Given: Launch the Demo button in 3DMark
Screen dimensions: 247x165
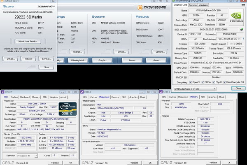Looking at the screenshot, I should pyautogui.click(x=132, y=60).
